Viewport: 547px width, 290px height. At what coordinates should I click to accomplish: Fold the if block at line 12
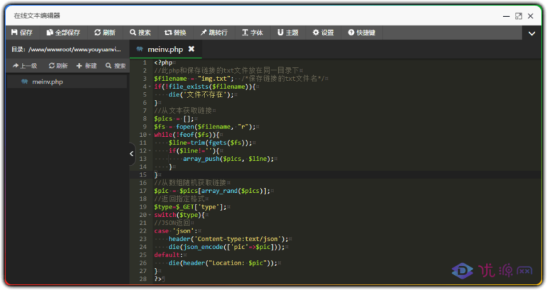point(150,150)
